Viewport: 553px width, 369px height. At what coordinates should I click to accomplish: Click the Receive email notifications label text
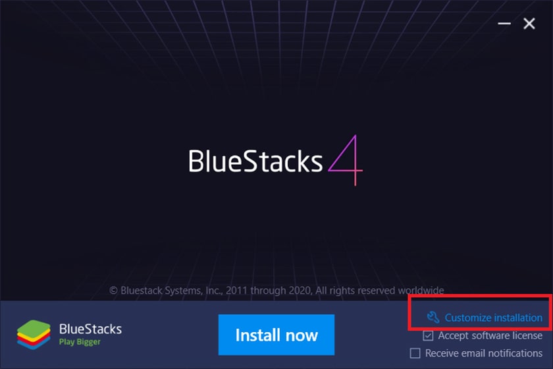coord(484,353)
